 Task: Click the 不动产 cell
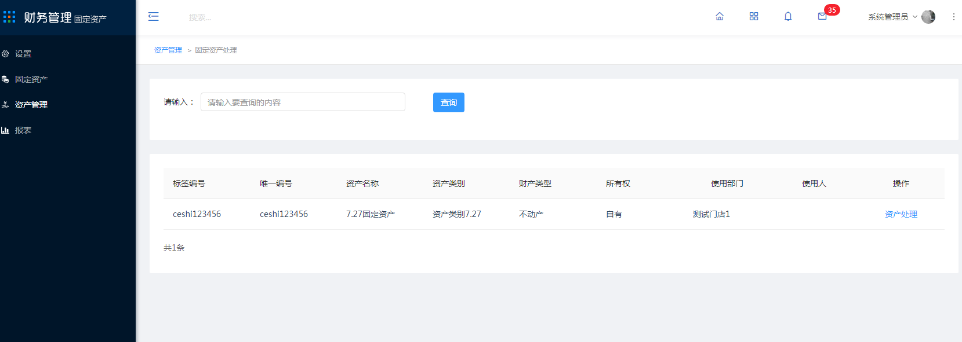click(531, 214)
